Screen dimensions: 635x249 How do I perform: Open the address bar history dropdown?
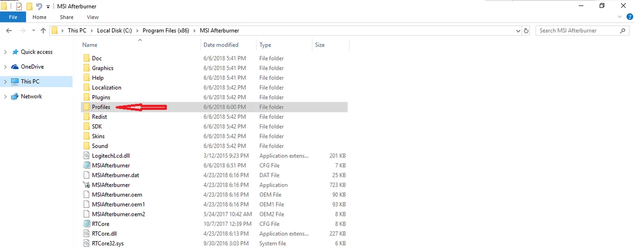click(518, 31)
